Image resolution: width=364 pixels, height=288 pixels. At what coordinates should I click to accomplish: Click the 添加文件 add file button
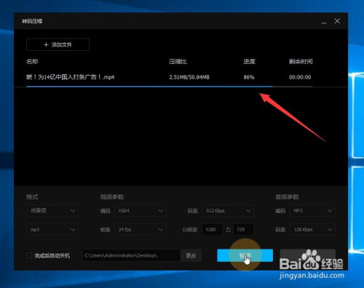pos(58,44)
